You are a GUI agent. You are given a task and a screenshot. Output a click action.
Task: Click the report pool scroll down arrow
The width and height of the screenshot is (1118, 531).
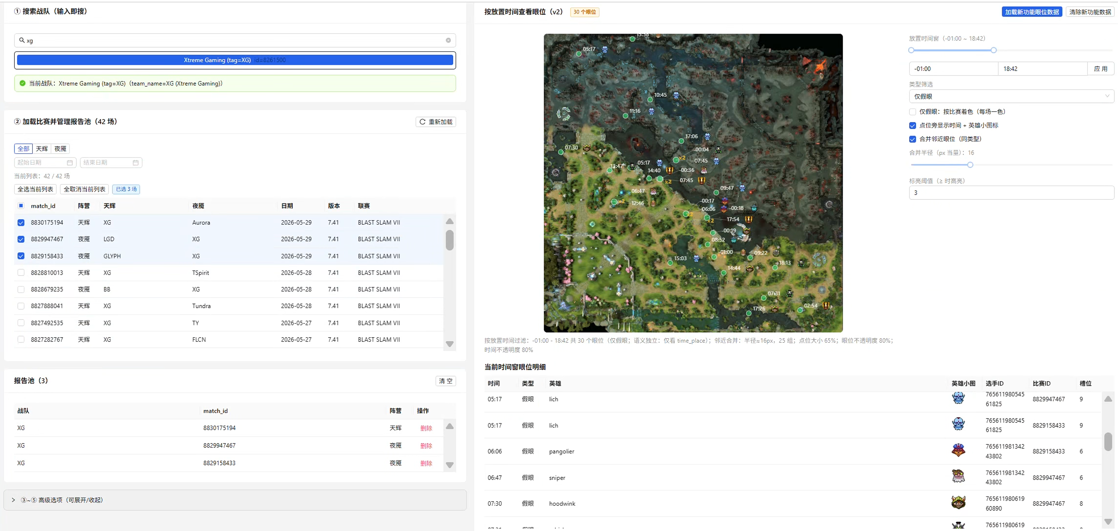450,465
